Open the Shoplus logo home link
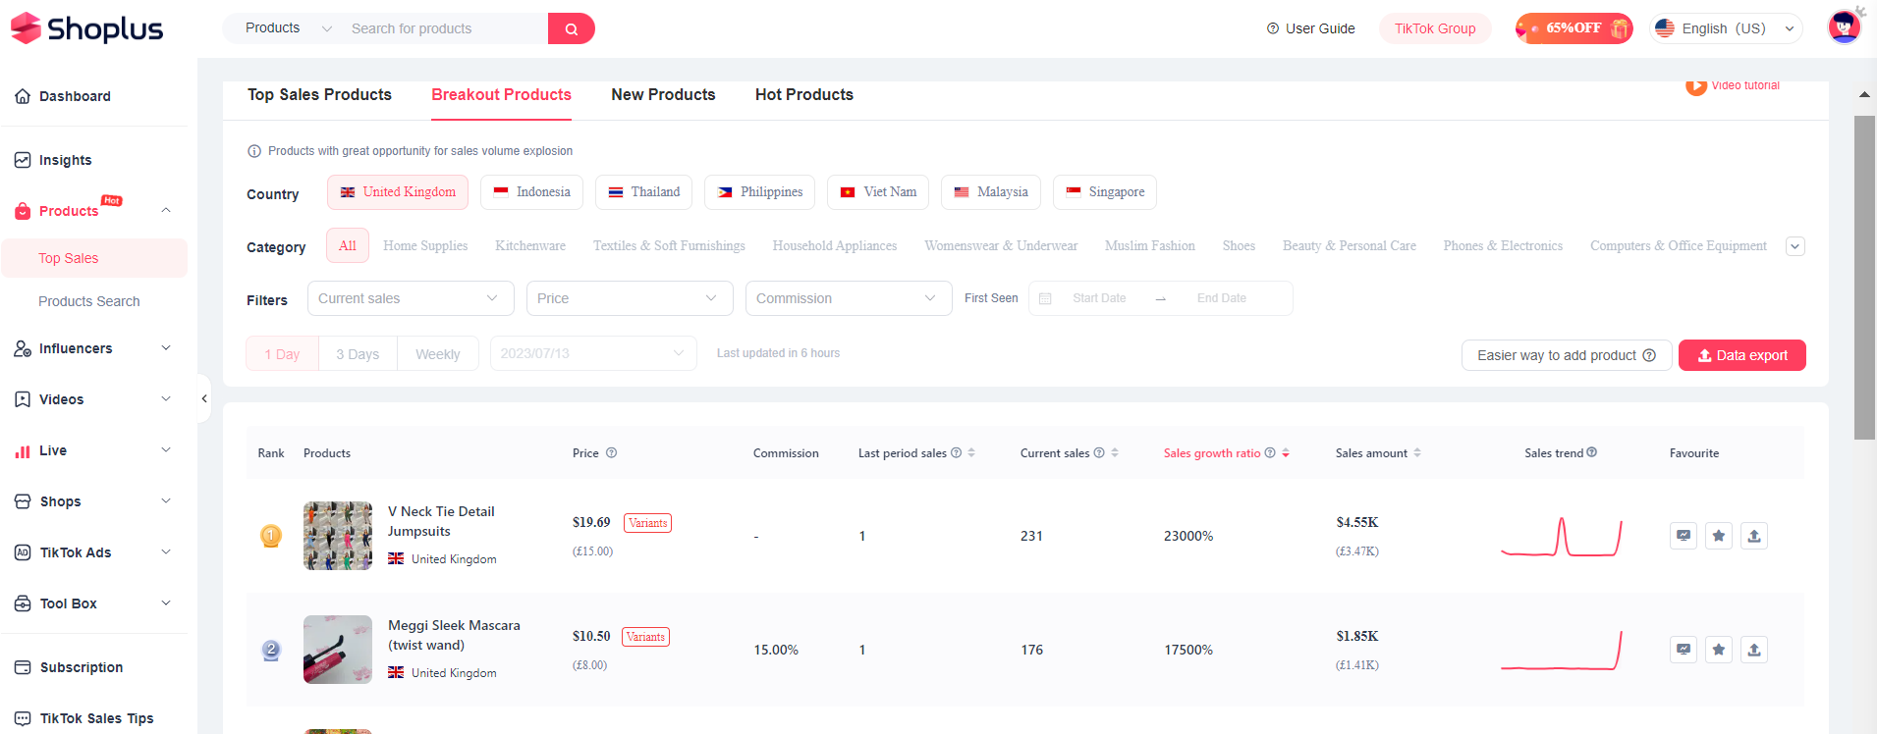 pyautogui.click(x=86, y=28)
